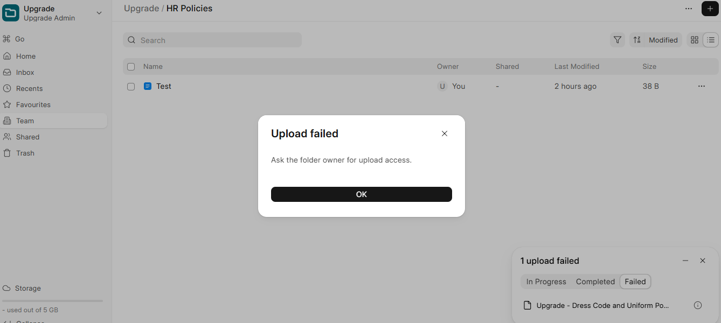Click the '2 hours ago' cell
The image size is (721, 323).
click(576, 86)
